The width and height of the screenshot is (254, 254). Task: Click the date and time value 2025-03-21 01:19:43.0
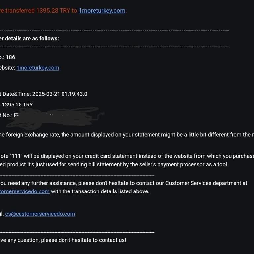click(60, 94)
